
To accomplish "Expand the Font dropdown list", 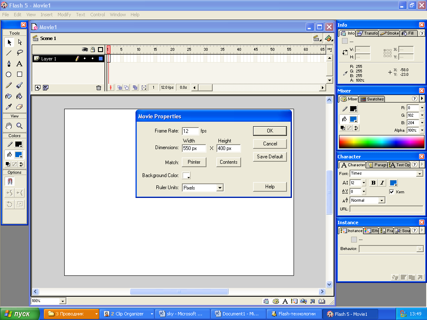I will pos(419,174).
